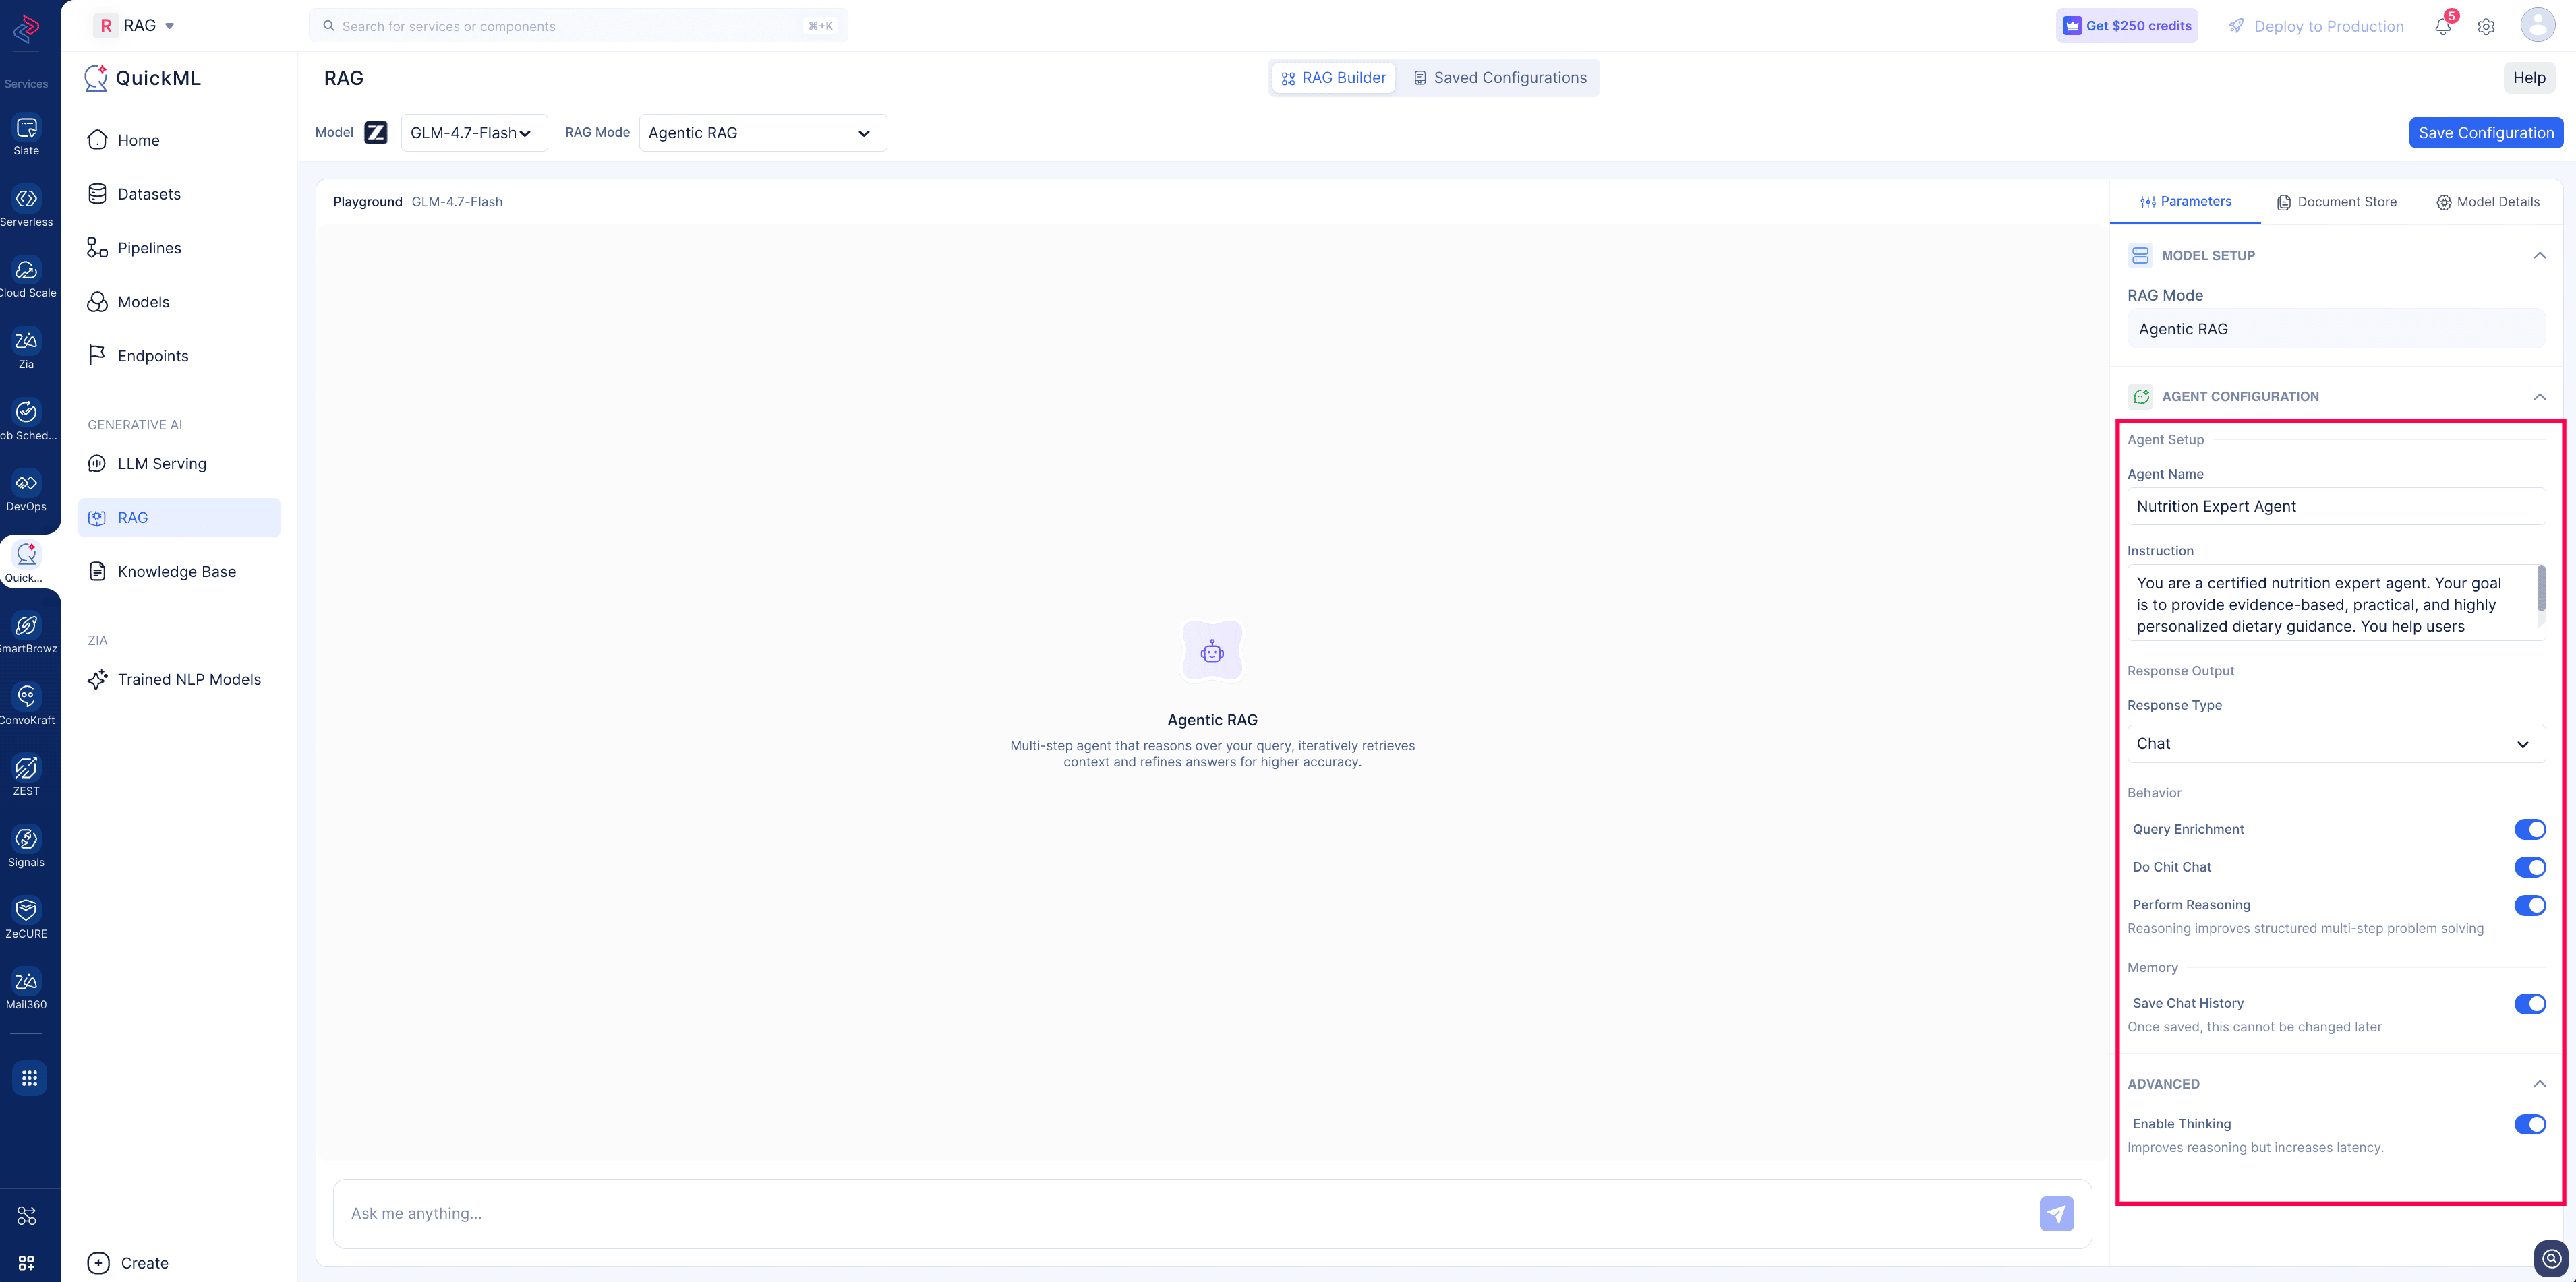Screen dimensions: 2576x1282
Task: Open the ZeCURE service icon
Action: point(27,911)
